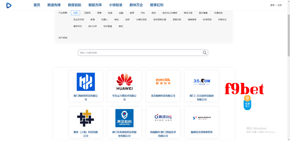
Task: Select the 医疗健康 filter tag
Action: tap(203, 13)
